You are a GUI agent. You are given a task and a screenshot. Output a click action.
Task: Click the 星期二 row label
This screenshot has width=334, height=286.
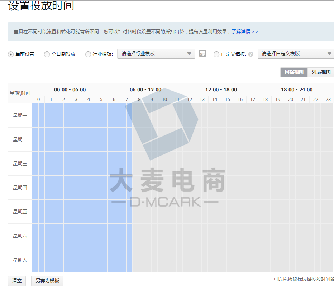coord(20,139)
